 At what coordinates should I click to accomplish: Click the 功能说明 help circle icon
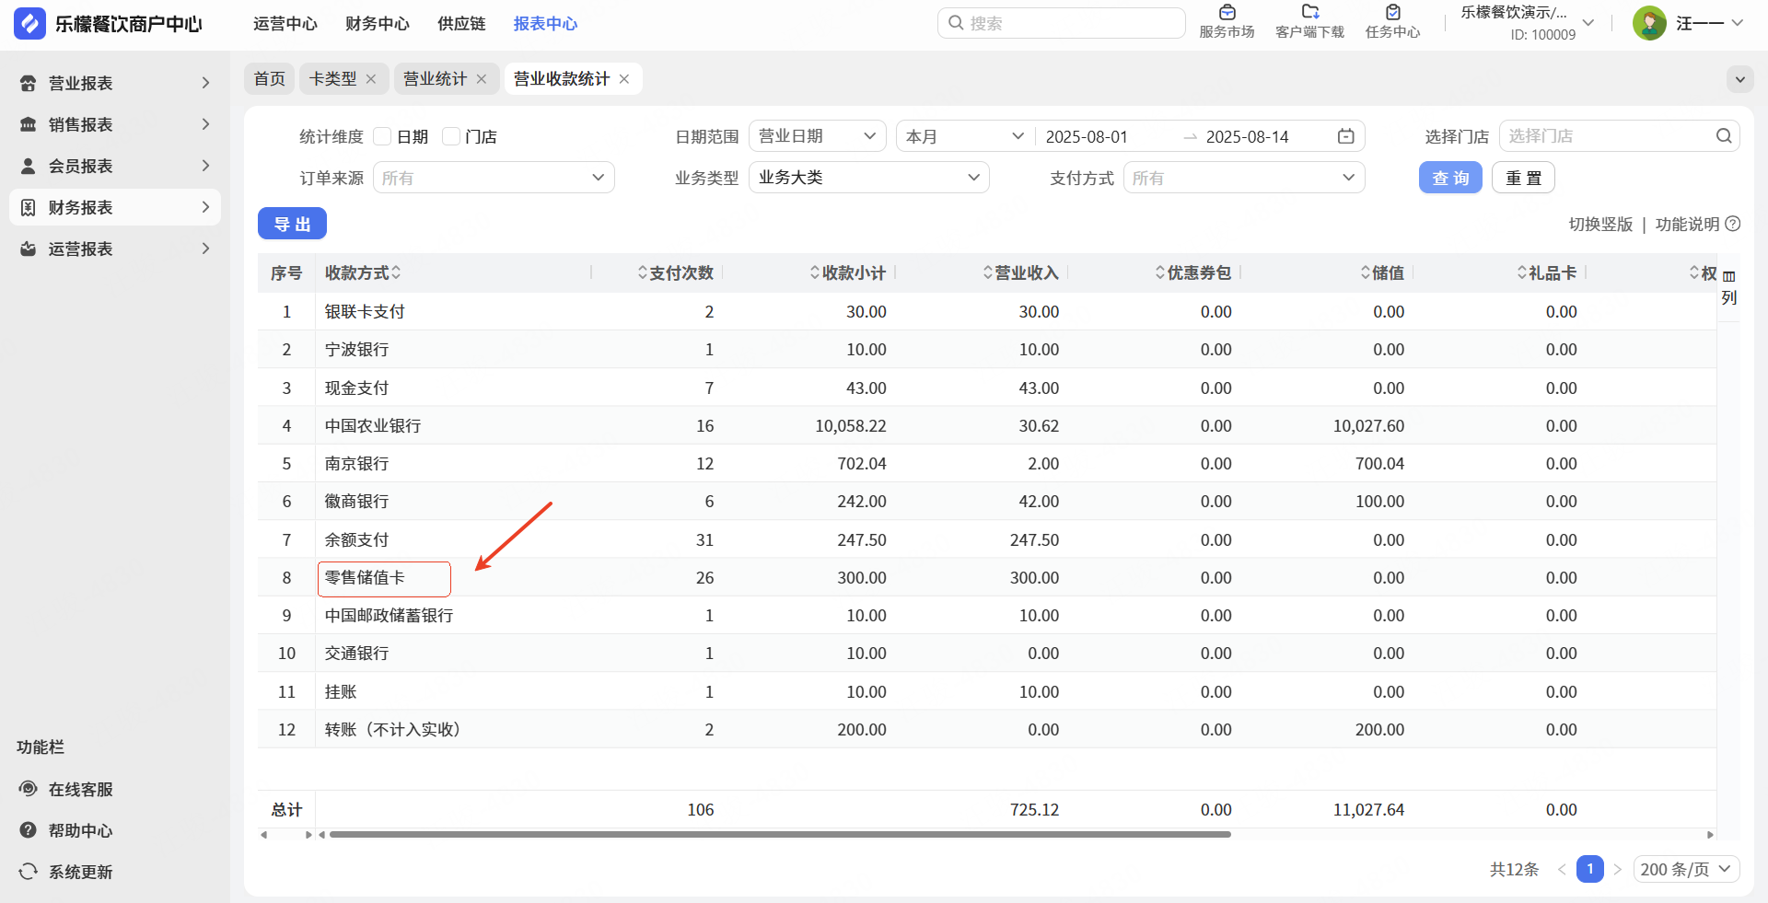1732,224
